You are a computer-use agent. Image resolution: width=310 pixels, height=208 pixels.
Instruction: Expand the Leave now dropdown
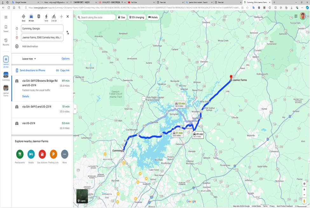pos(29,59)
